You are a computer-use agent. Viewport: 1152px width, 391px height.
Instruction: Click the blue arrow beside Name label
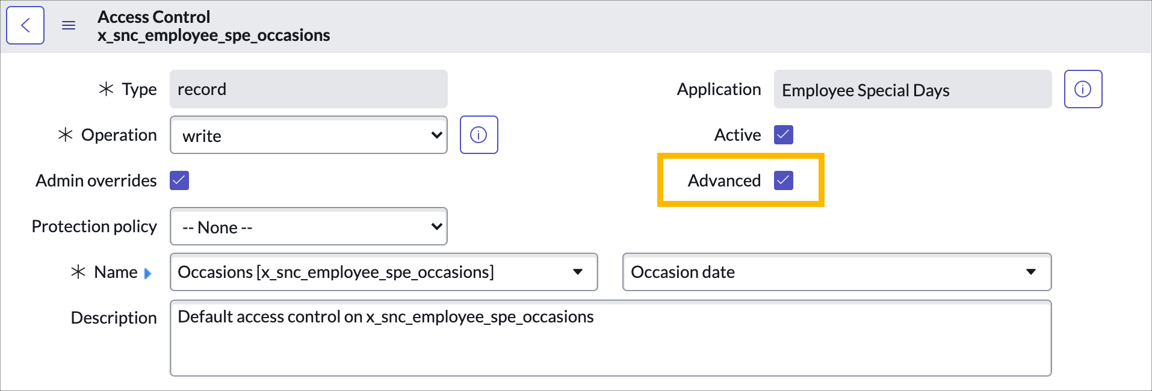pos(148,273)
